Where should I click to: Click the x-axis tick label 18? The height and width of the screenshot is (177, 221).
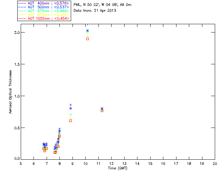tap(189, 164)
